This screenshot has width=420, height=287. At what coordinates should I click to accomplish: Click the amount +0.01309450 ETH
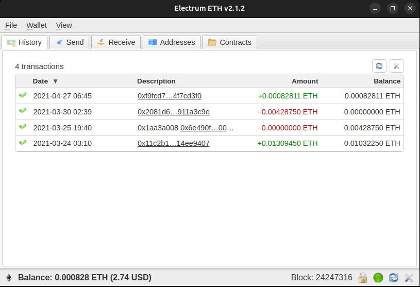[288, 143]
